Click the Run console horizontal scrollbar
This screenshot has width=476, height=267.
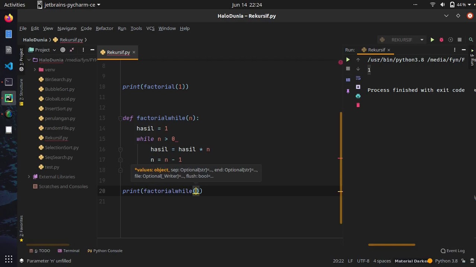pos(392,245)
